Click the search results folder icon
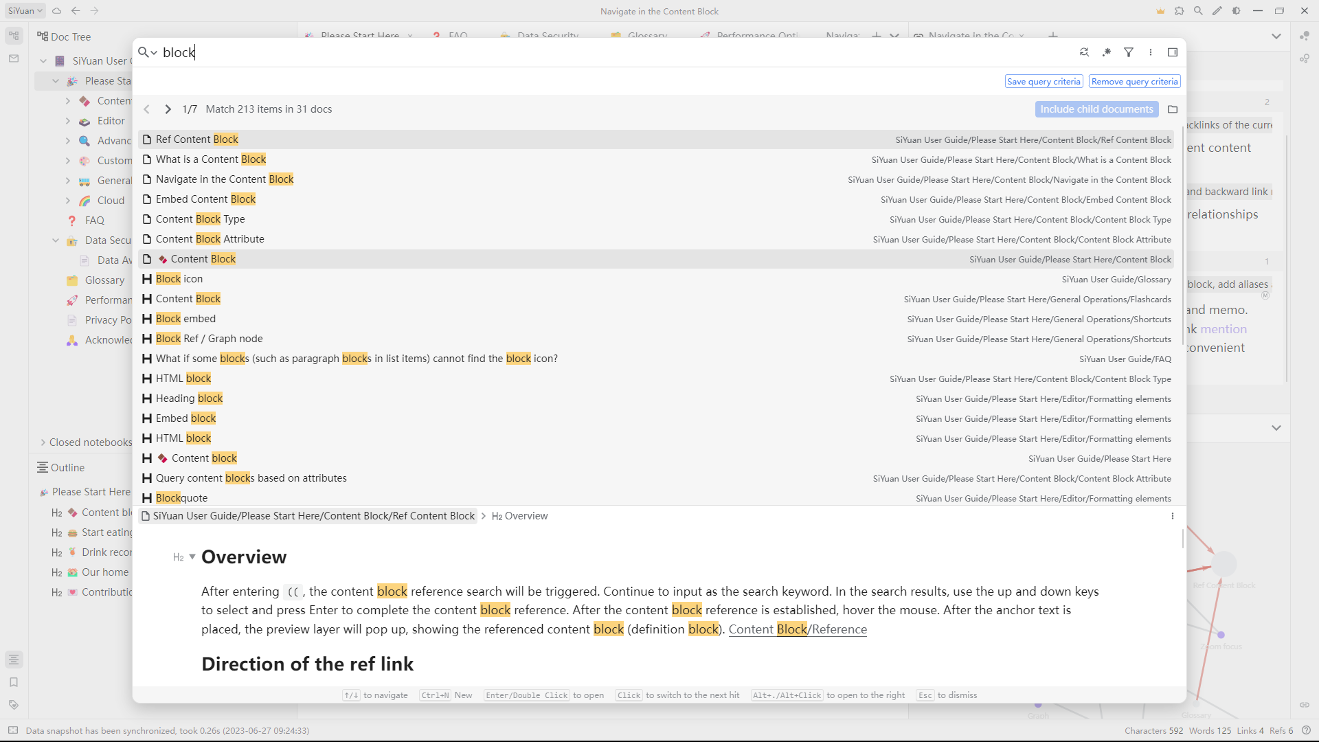This screenshot has width=1319, height=742. [1172, 109]
